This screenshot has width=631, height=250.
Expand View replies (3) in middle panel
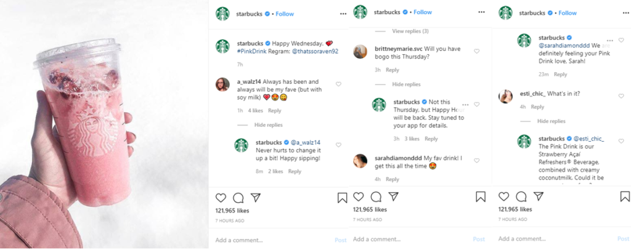[410, 31]
